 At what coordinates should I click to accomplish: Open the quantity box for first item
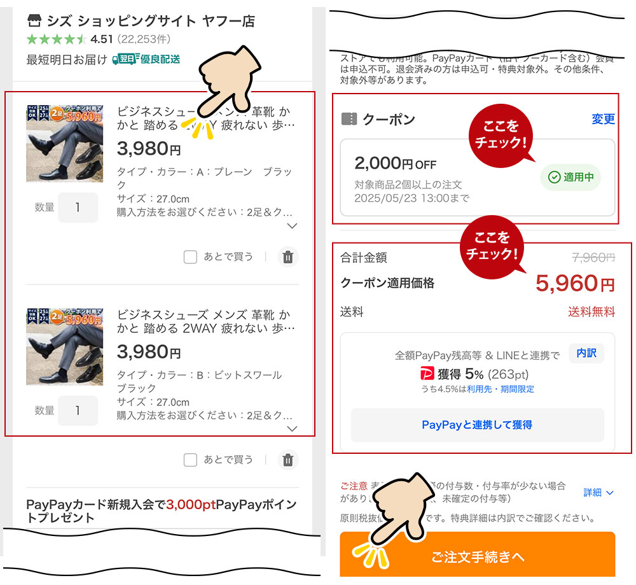(78, 208)
